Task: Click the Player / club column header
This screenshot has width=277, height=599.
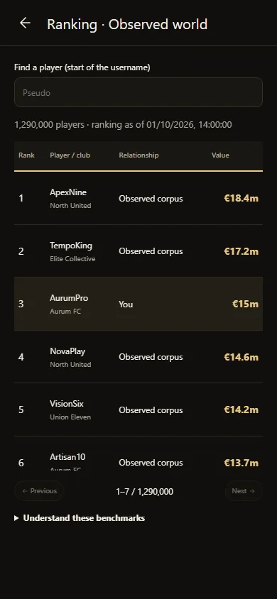Action: (70, 155)
